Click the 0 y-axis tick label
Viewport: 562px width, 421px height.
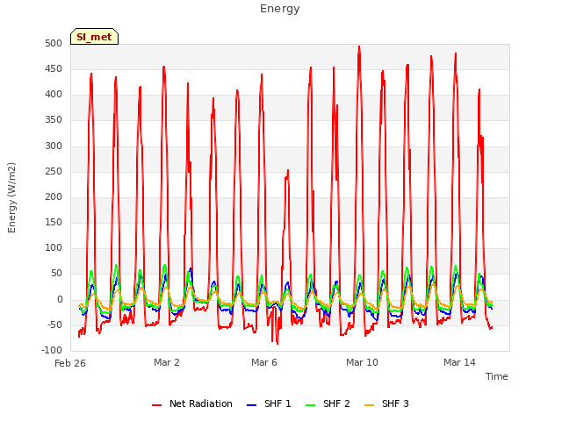point(60,300)
